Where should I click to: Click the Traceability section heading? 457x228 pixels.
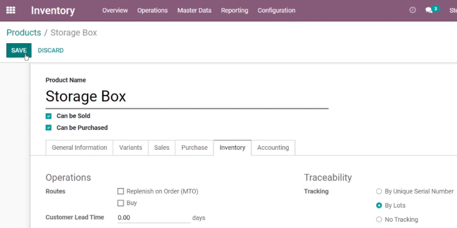coord(328,177)
